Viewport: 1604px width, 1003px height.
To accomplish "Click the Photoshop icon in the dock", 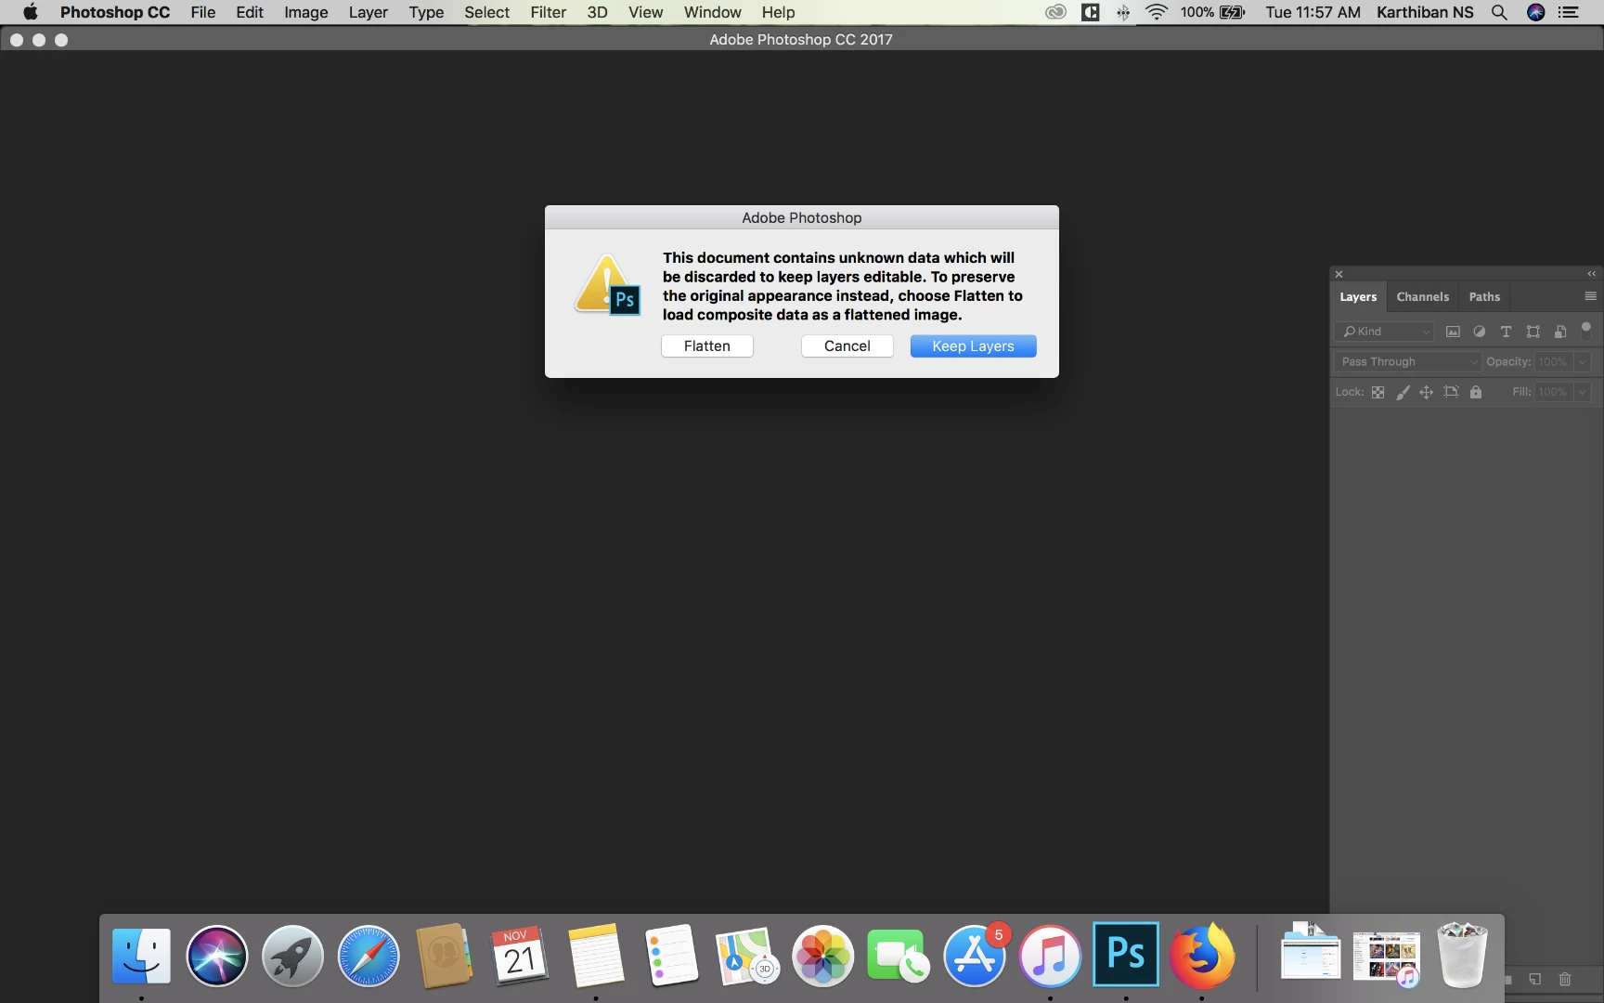I will 1126,954.
